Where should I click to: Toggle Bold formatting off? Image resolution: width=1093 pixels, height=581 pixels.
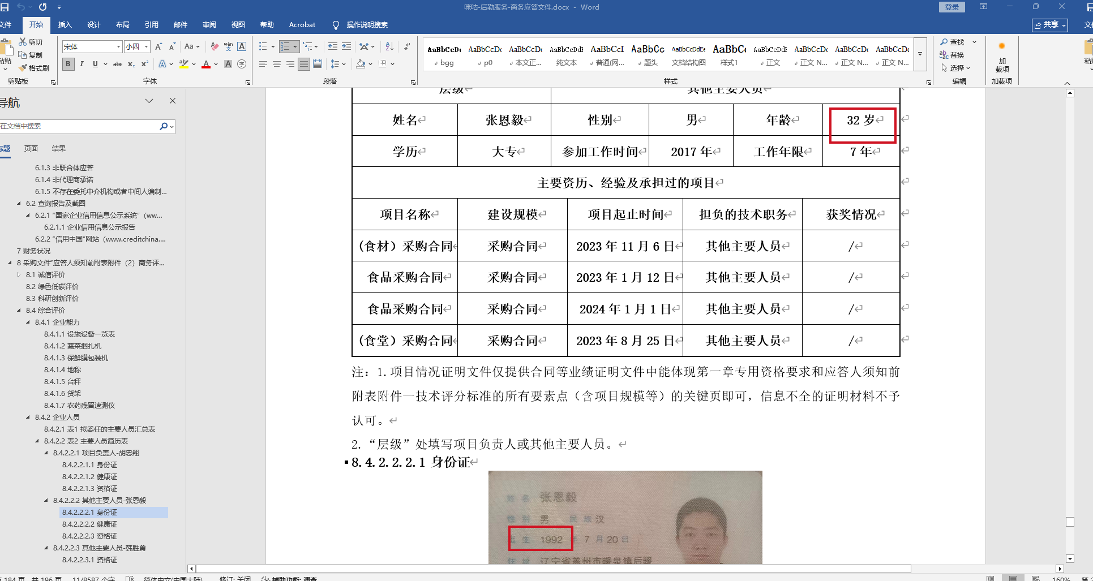(x=68, y=64)
